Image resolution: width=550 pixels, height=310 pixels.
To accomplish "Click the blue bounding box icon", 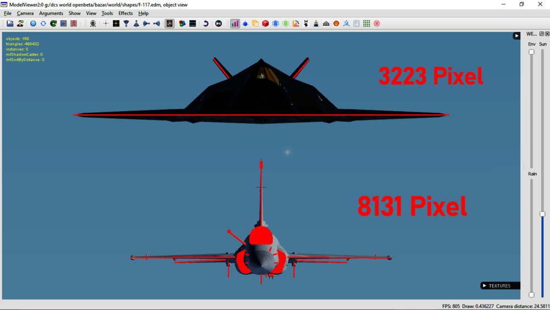I will [x=276, y=24].
